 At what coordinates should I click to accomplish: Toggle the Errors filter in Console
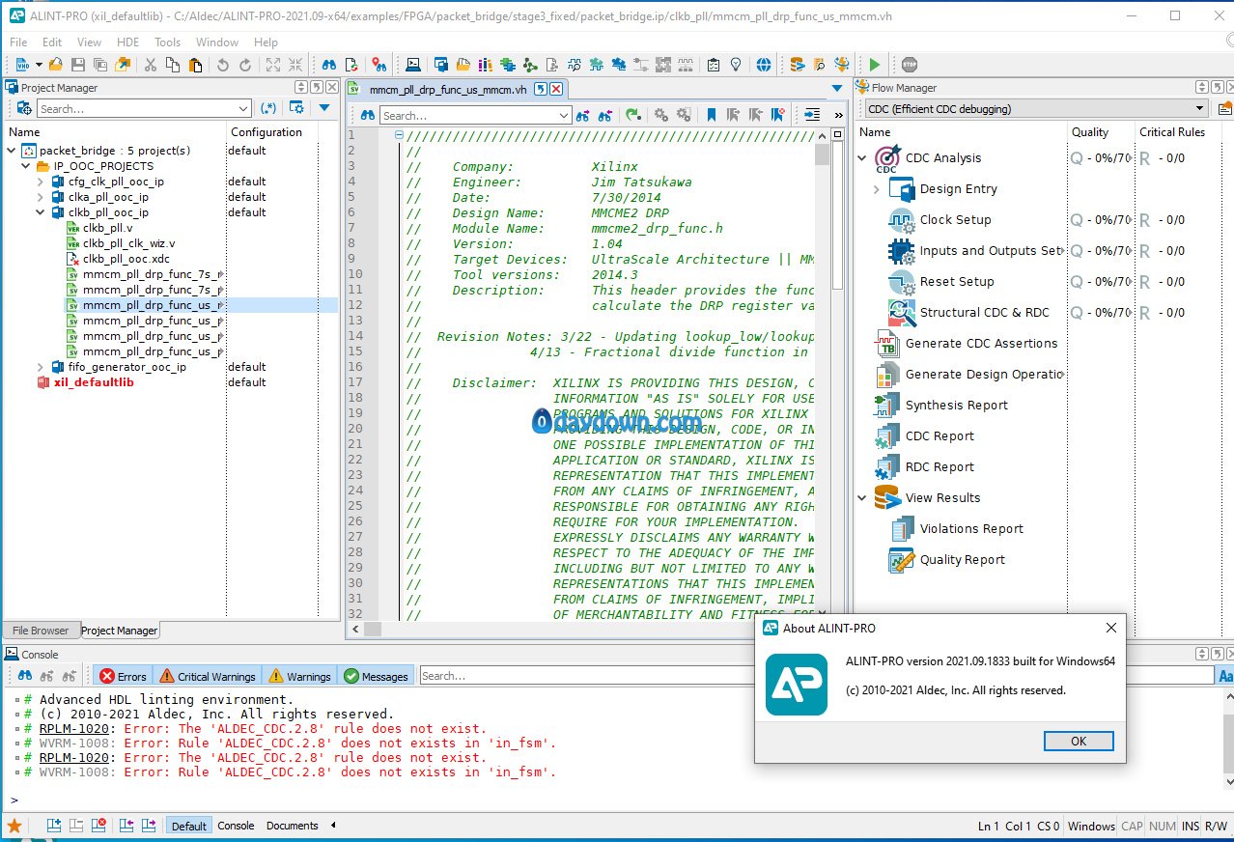click(x=123, y=676)
